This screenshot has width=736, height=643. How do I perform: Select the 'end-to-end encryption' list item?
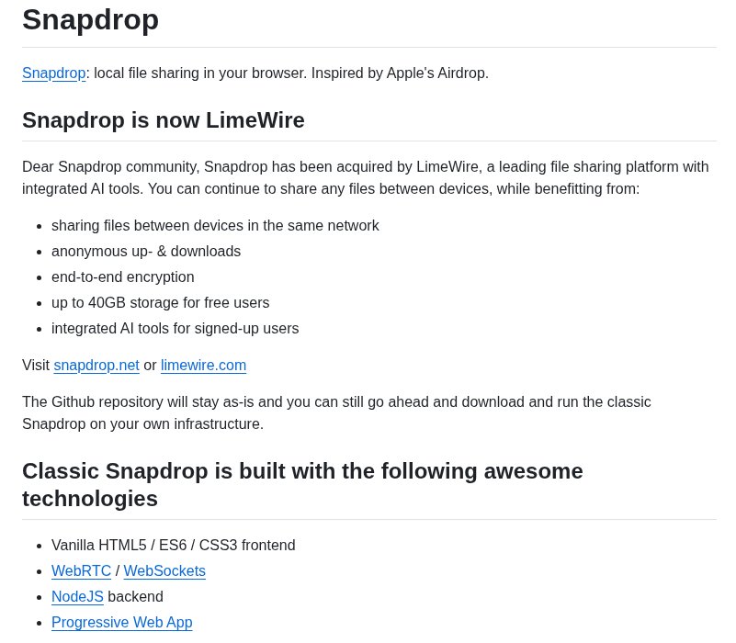(x=123, y=276)
